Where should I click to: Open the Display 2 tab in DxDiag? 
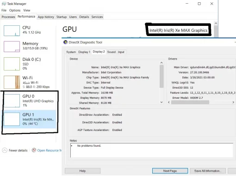(99, 52)
